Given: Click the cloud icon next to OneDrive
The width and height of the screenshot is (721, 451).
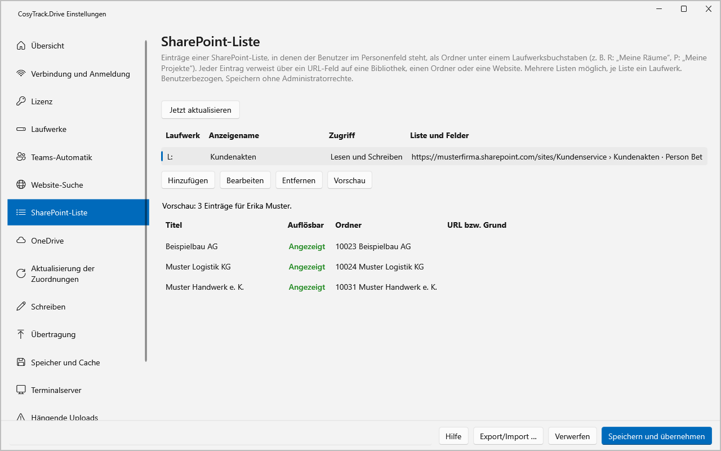Looking at the screenshot, I should click(x=21, y=241).
